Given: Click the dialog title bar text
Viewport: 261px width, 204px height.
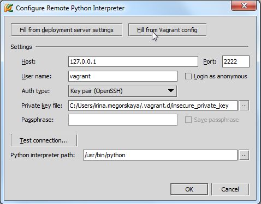Looking at the screenshot, I should pos(70,8).
